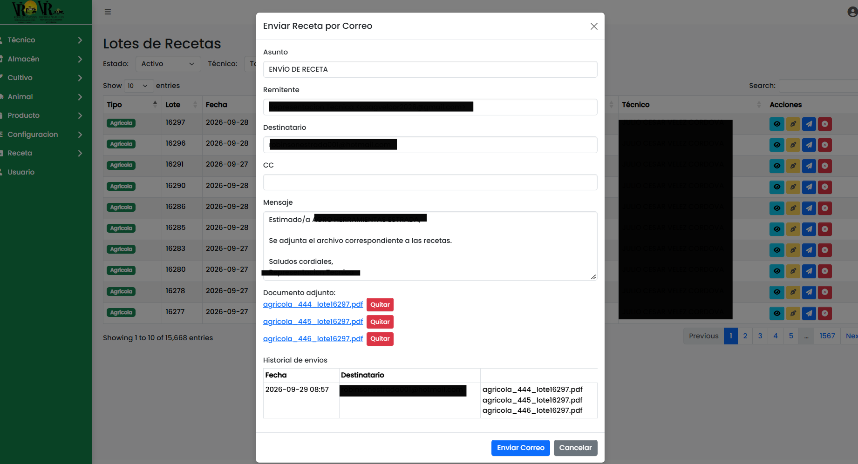Click the blue send-mail icon for lote 16297
The height and width of the screenshot is (464, 858).
tap(809, 124)
